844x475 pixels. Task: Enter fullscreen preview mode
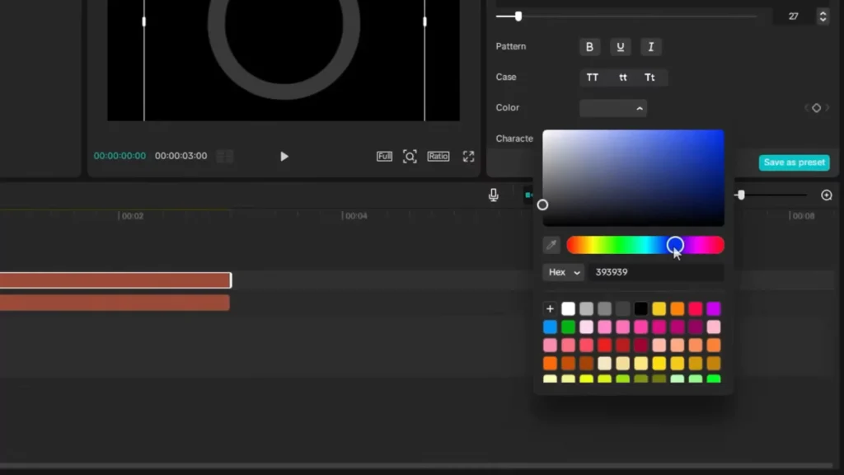[468, 156]
